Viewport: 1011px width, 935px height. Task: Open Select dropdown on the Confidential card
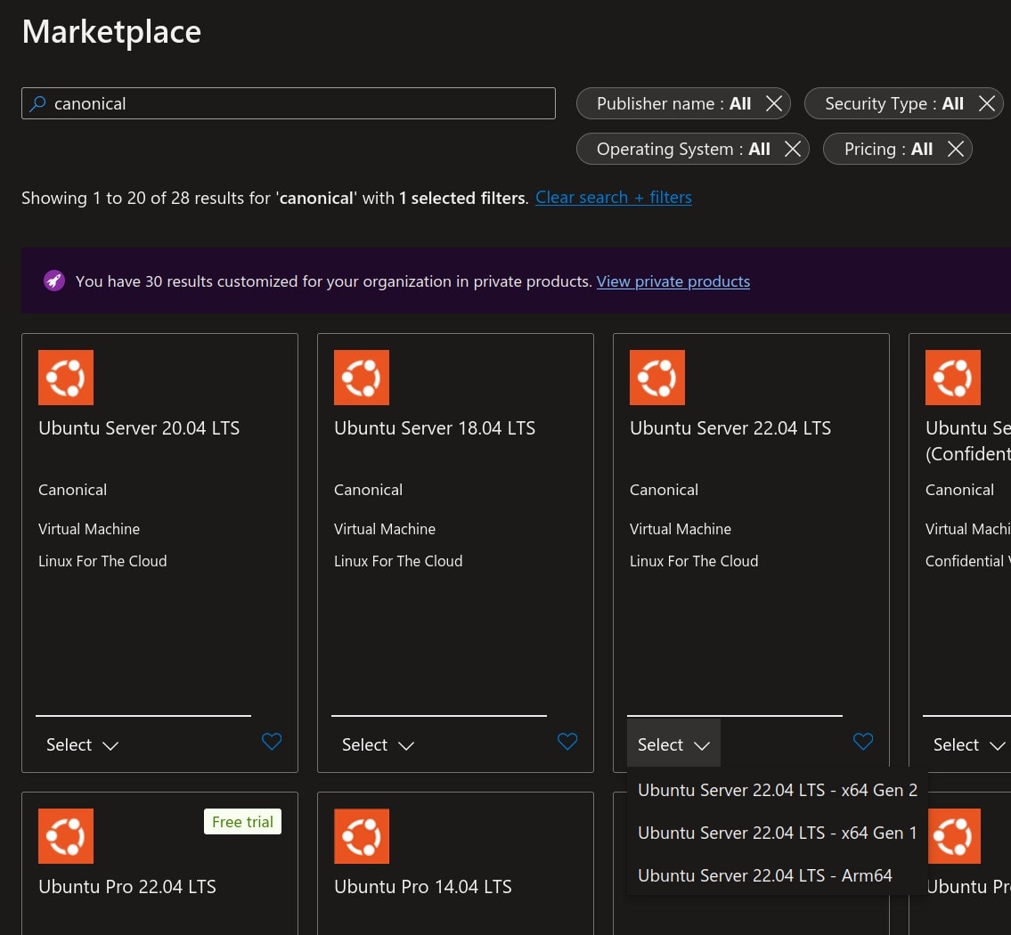coord(968,745)
